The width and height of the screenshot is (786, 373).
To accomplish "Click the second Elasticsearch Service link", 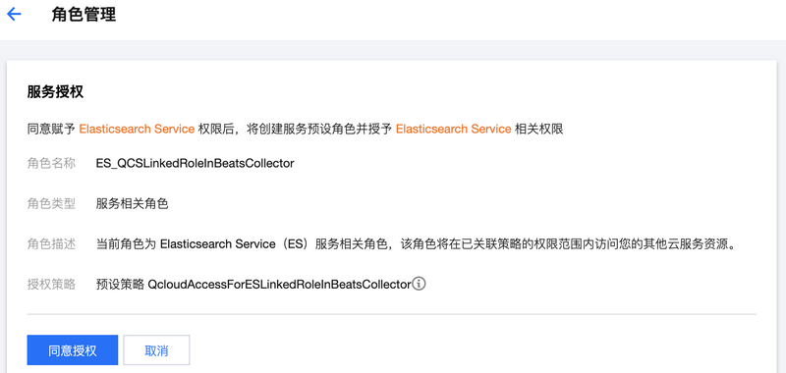I will 454,130.
